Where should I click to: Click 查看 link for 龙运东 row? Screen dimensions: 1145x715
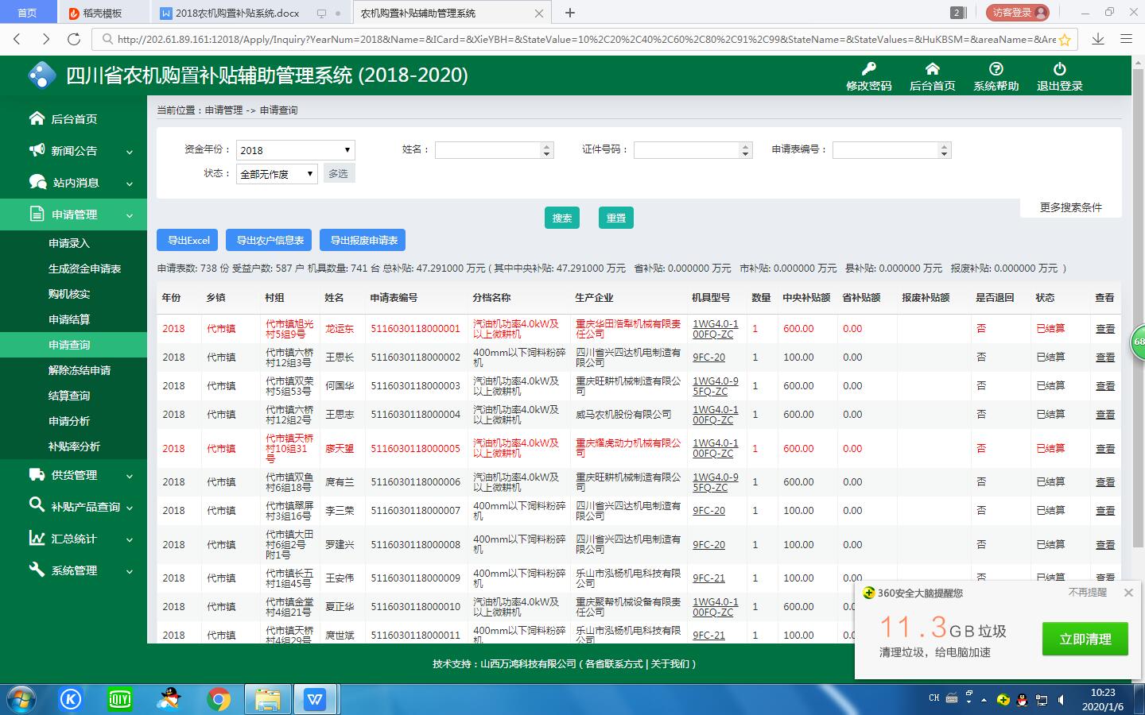coord(1105,328)
